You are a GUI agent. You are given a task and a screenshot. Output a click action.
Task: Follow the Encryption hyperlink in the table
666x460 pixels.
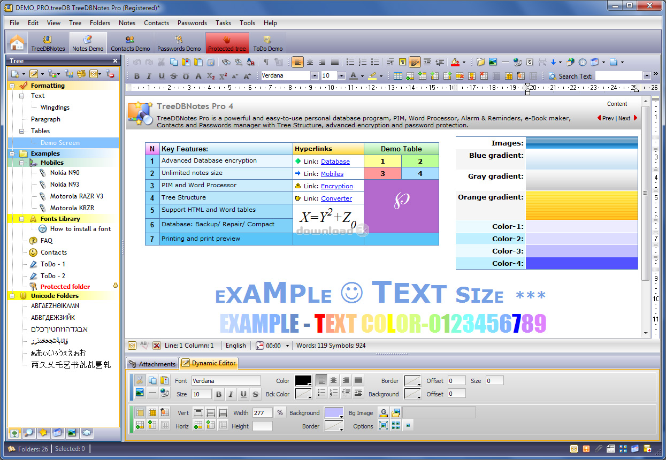point(336,186)
